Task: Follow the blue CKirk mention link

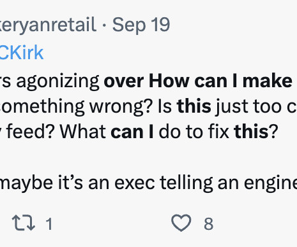Action: tap(22, 52)
